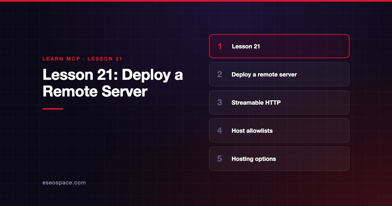Click the number 4 beside Host allowlists
Screen dimensions: 392x206
click(x=220, y=130)
